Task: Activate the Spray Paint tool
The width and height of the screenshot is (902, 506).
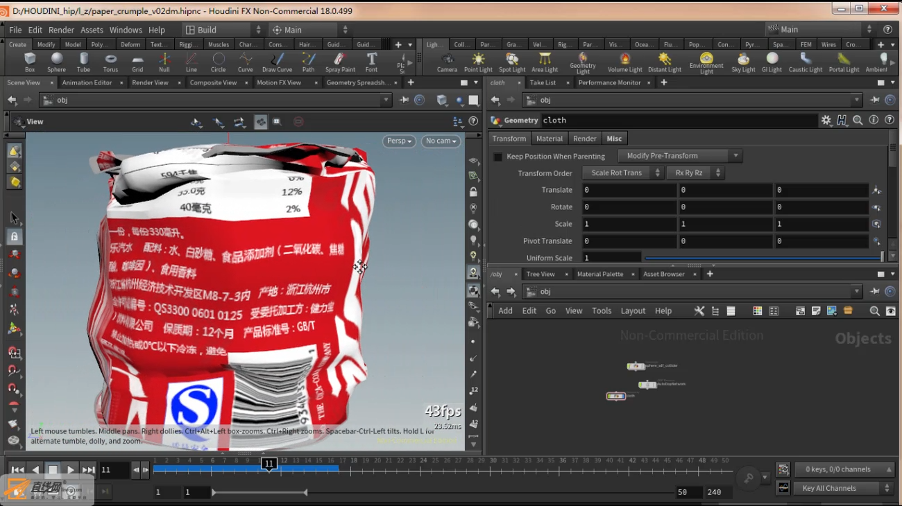Action: 340,62
